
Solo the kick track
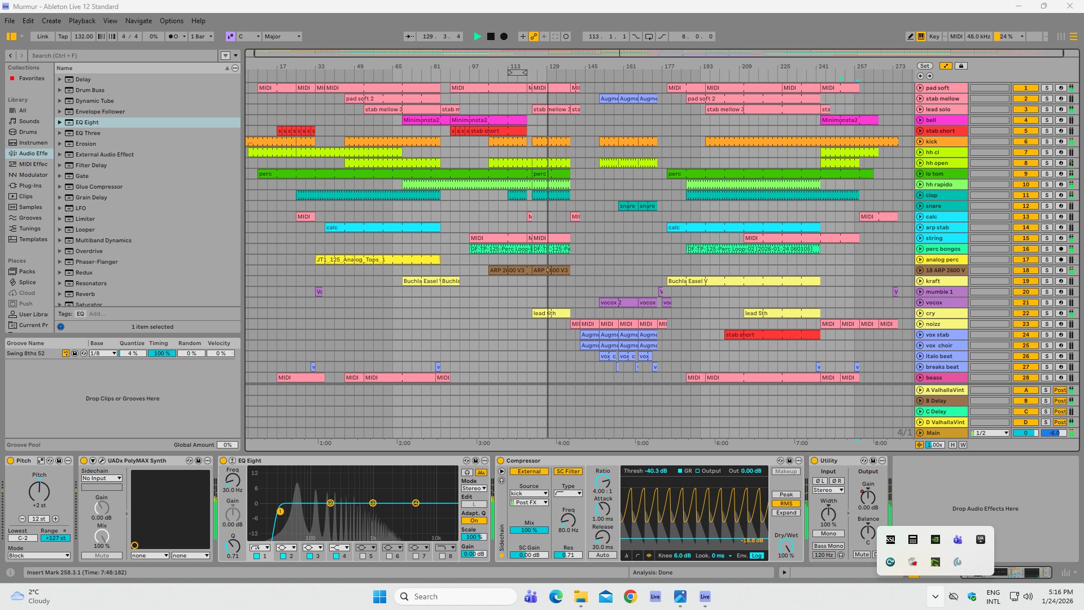coord(1046,142)
